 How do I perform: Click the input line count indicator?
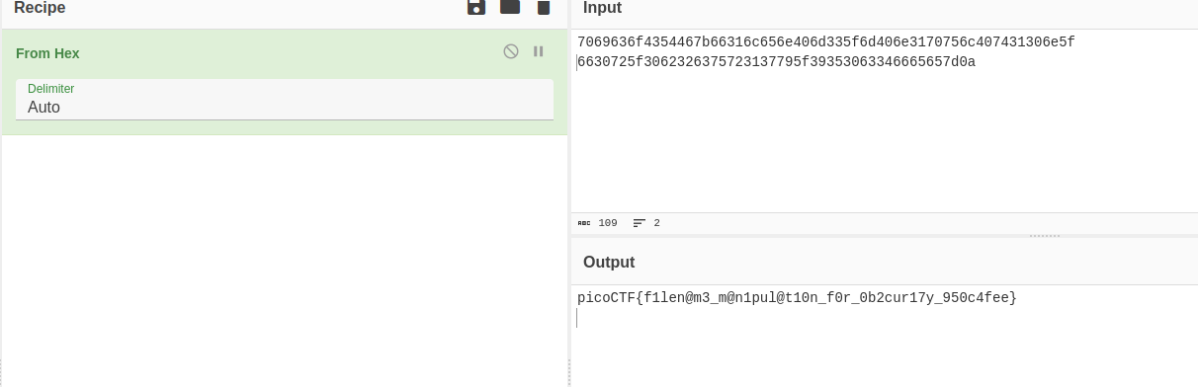[646, 223]
